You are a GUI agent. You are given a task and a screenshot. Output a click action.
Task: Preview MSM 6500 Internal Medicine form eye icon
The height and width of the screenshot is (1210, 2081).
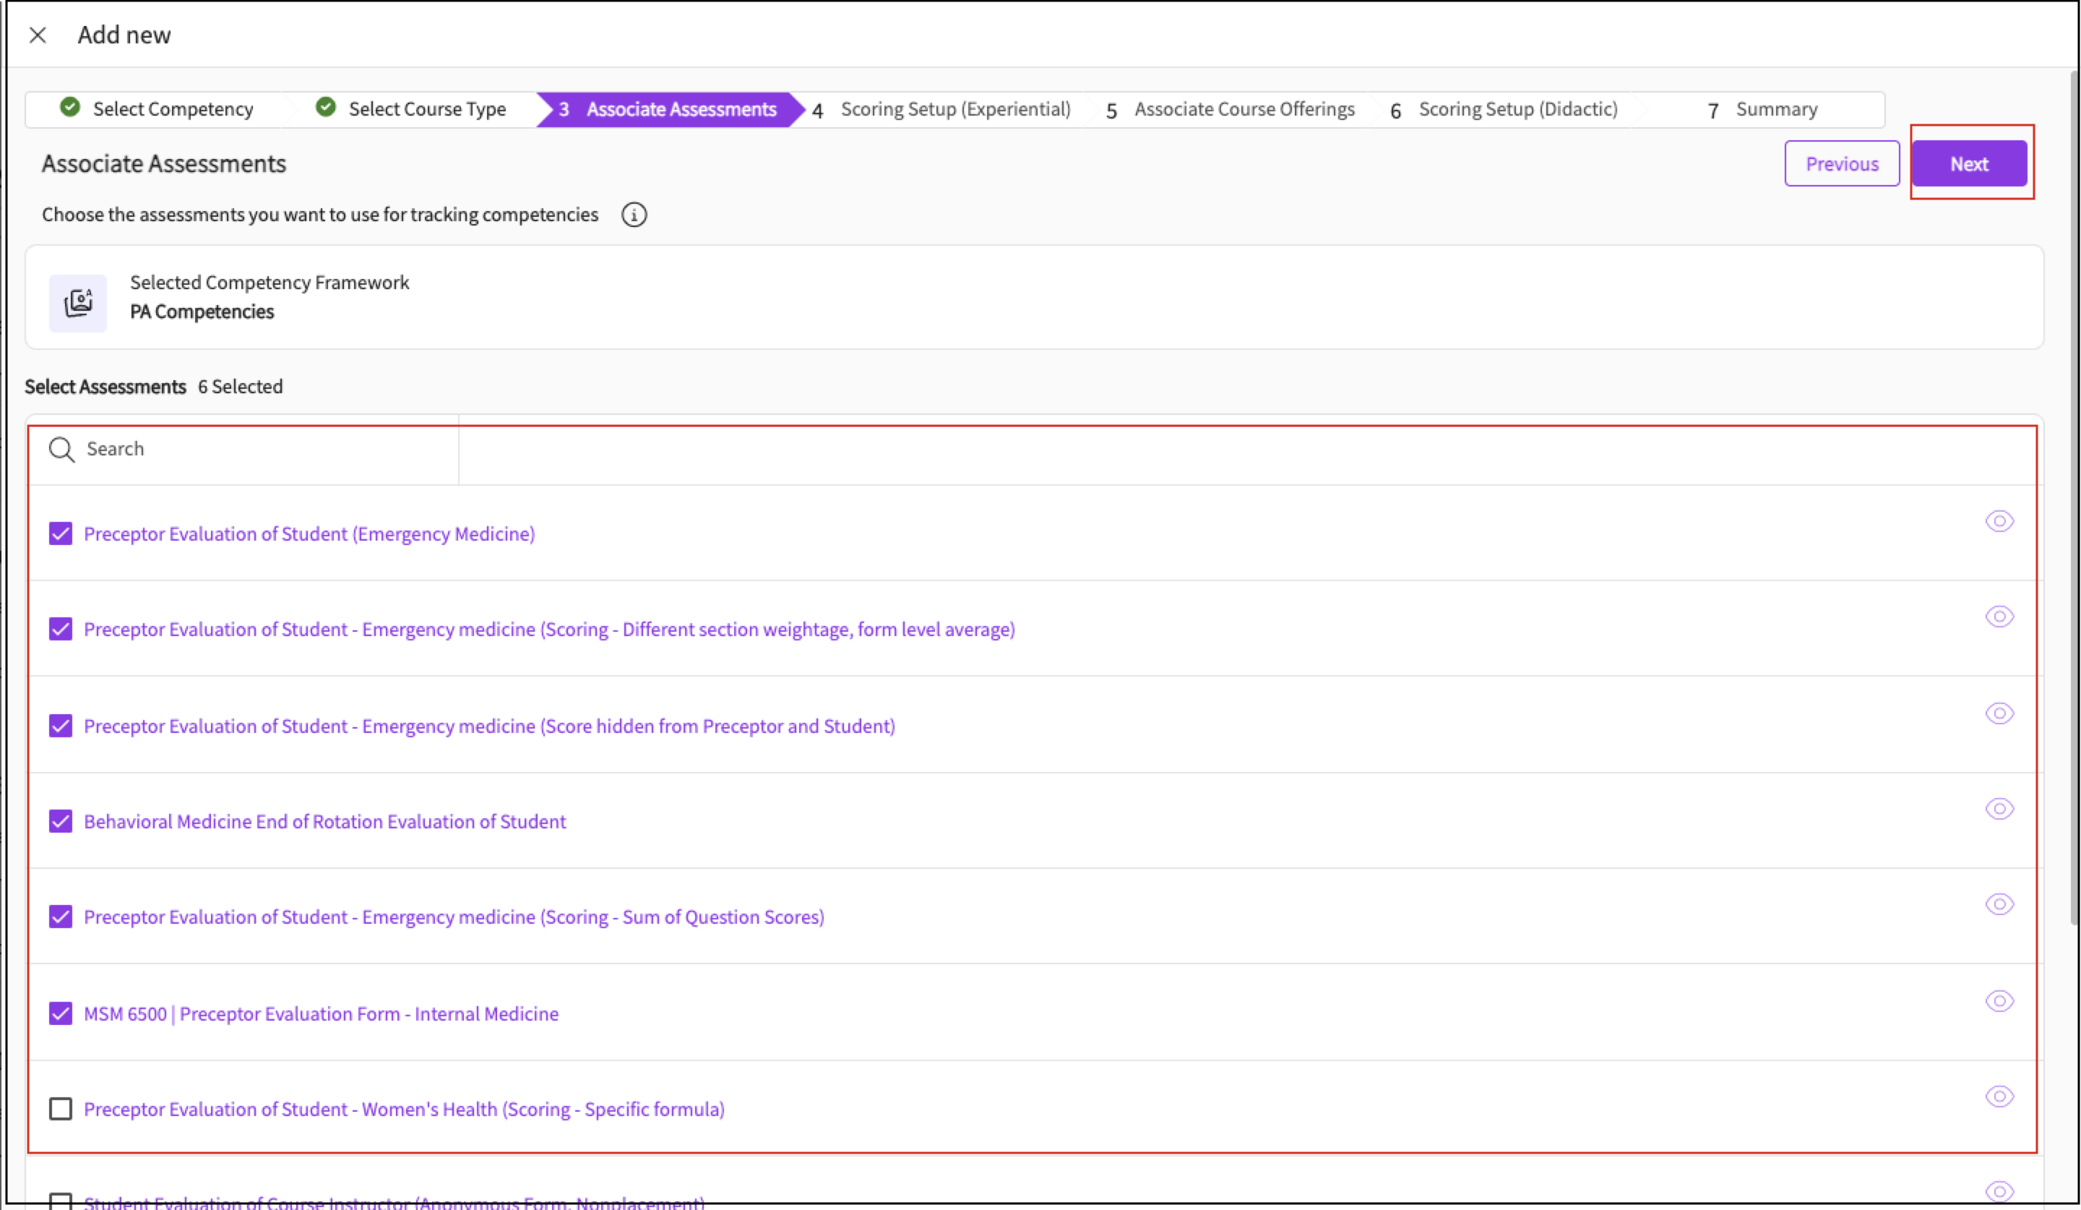[x=1999, y=1001]
